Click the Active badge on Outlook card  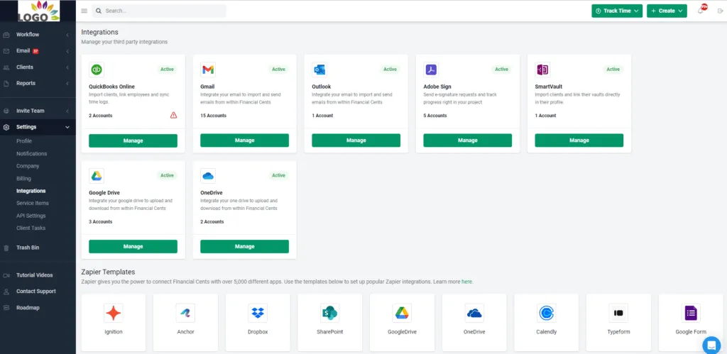(390, 70)
